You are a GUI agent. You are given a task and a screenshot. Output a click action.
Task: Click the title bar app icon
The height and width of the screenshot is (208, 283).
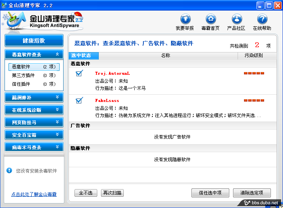click(x=4, y=5)
